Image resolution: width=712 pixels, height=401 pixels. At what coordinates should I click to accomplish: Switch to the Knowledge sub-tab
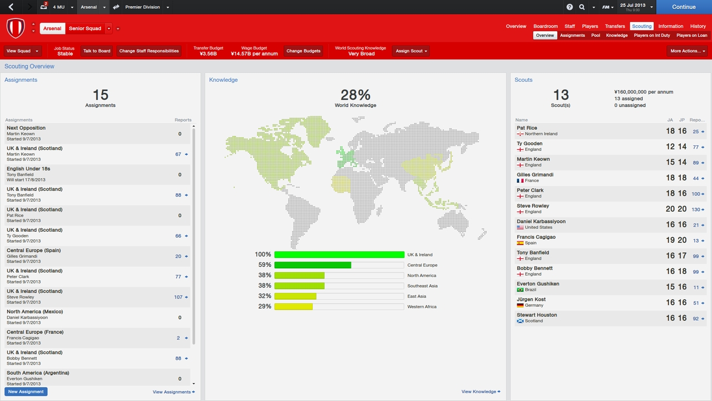616,35
